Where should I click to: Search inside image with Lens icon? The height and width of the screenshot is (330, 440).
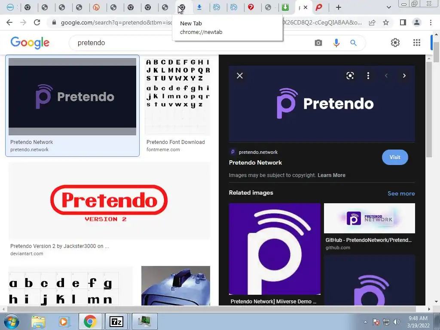[350, 76]
